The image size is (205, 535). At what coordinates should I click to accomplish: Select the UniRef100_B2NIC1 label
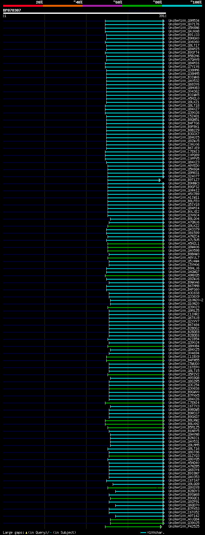[x=184, y=438]
